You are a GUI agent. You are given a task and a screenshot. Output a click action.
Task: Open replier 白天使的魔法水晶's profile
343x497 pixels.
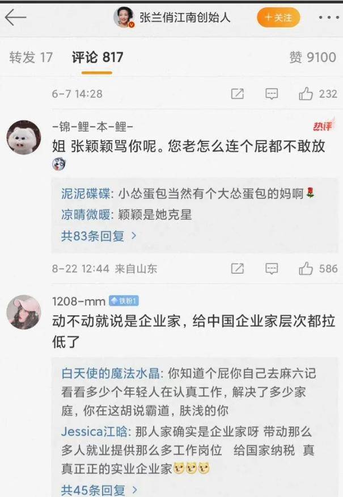pyautogui.click(x=111, y=373)
